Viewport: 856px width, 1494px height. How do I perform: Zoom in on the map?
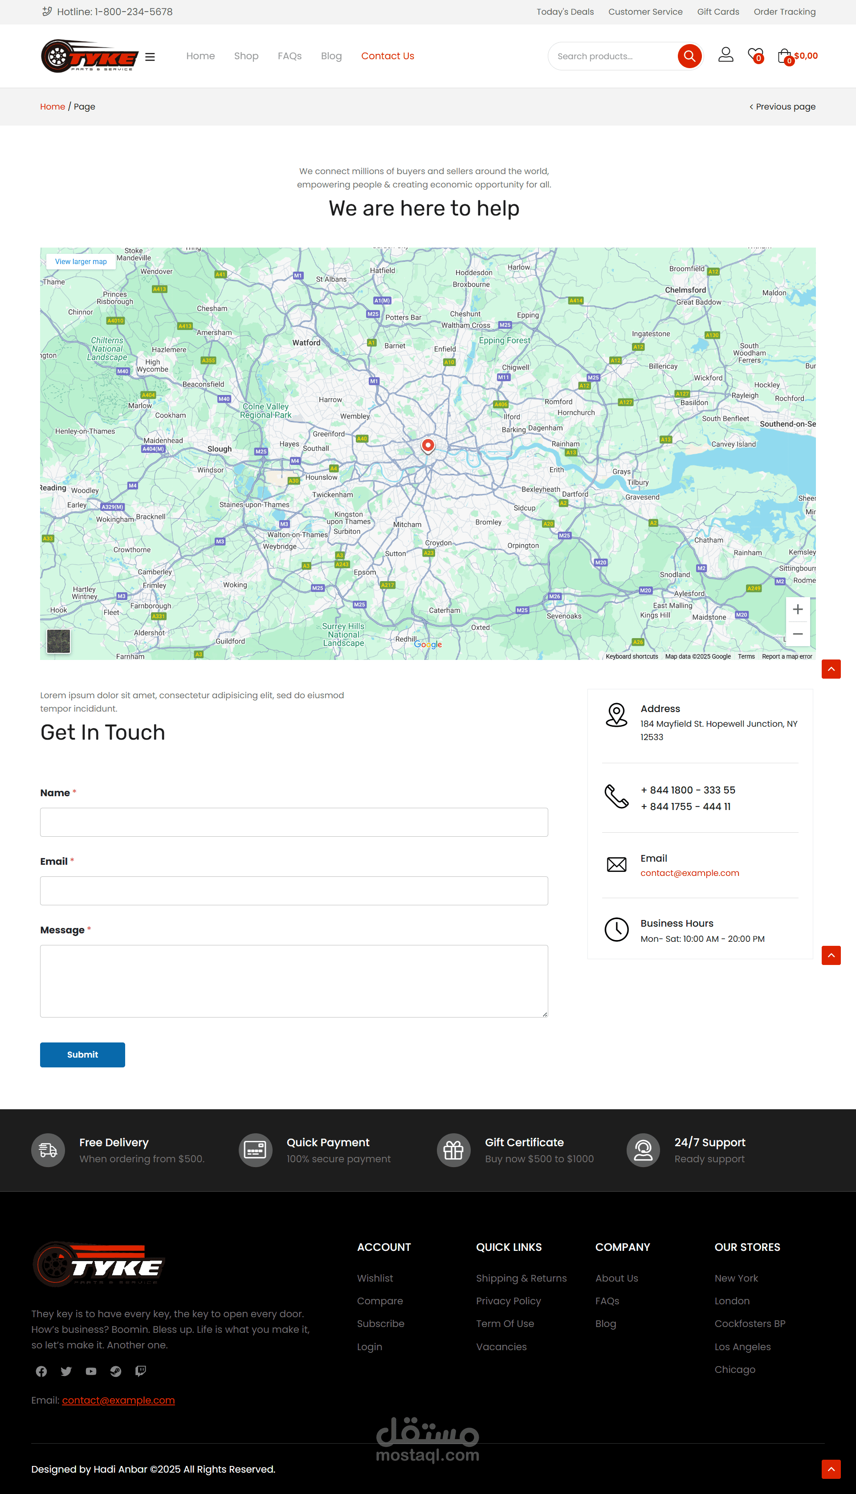coord(797,610)
